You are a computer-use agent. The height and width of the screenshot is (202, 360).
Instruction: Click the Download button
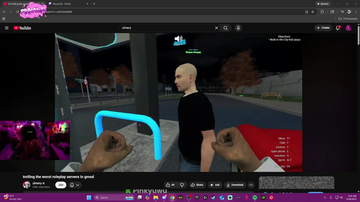coord(235,185)
